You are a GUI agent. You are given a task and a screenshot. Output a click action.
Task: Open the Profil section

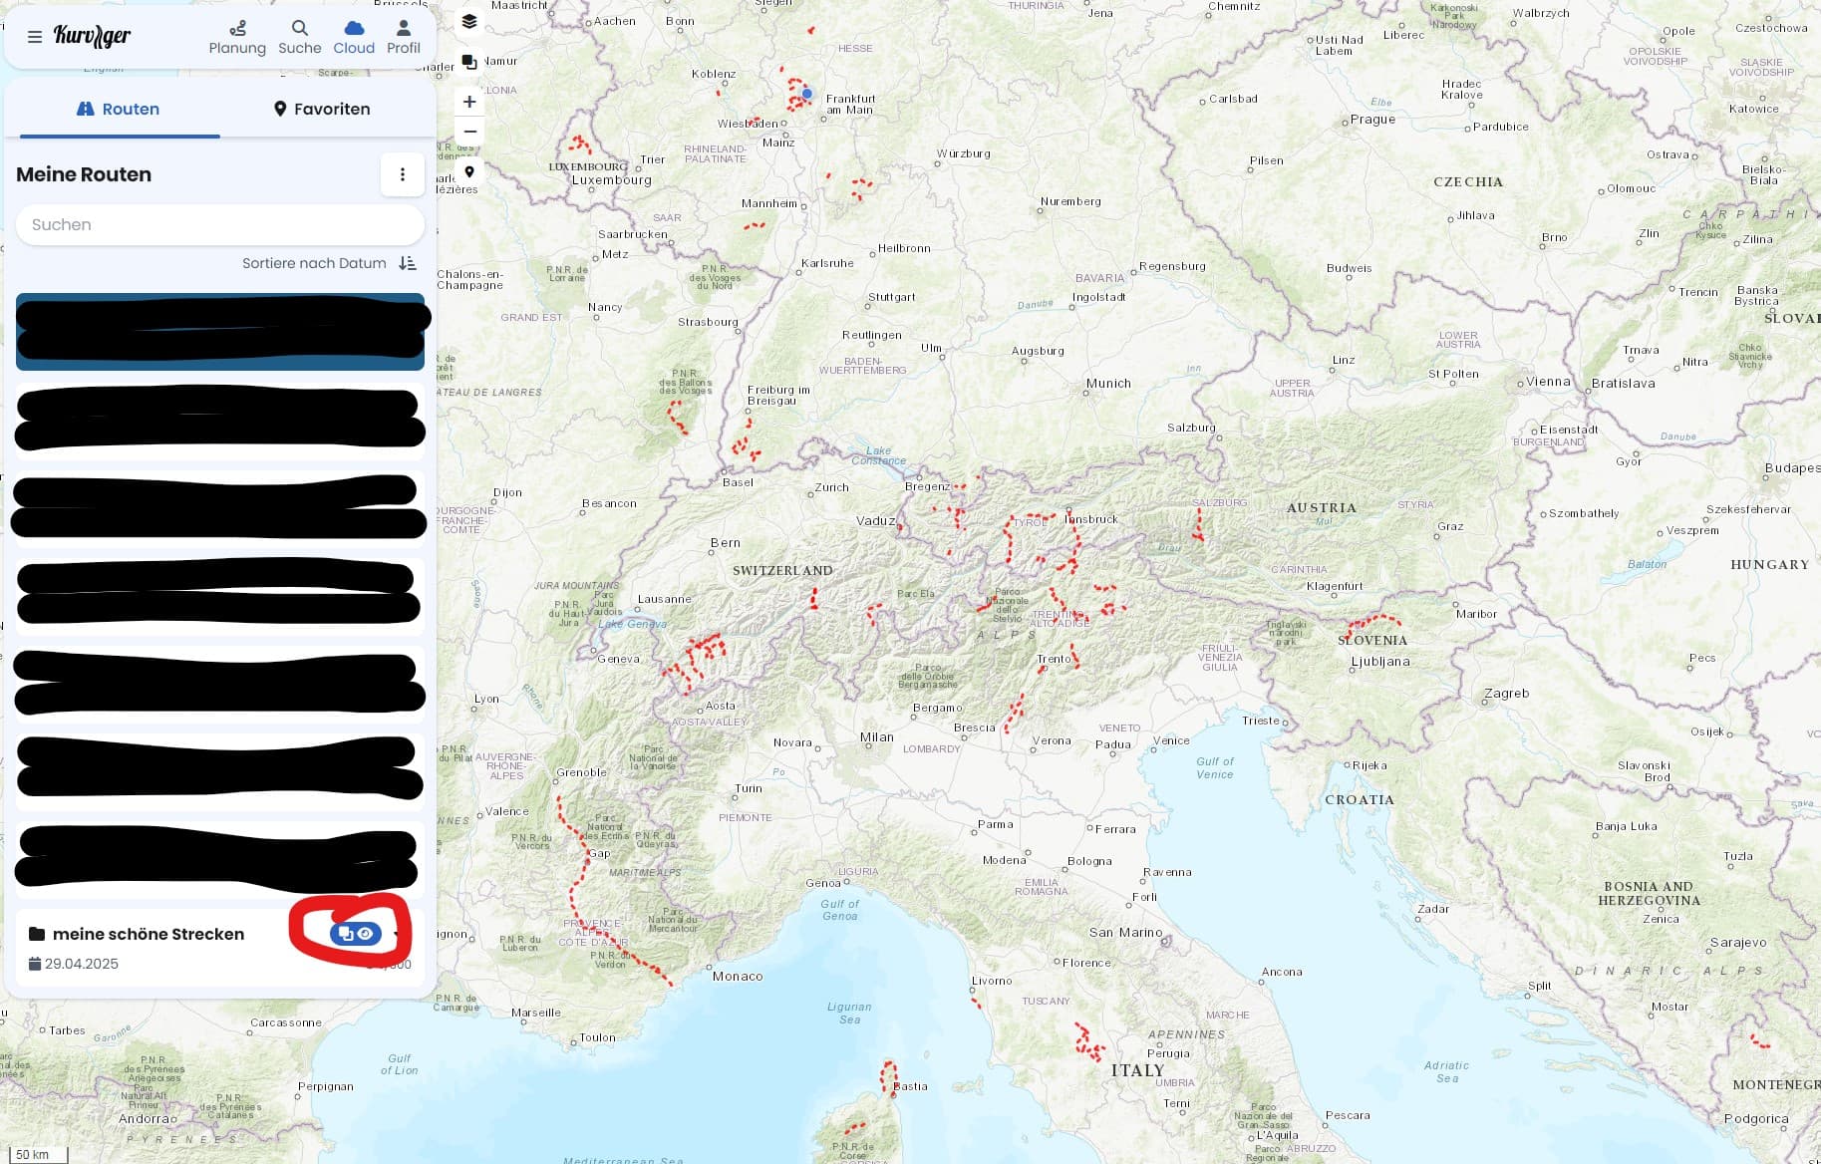click(x=404, y=38)
